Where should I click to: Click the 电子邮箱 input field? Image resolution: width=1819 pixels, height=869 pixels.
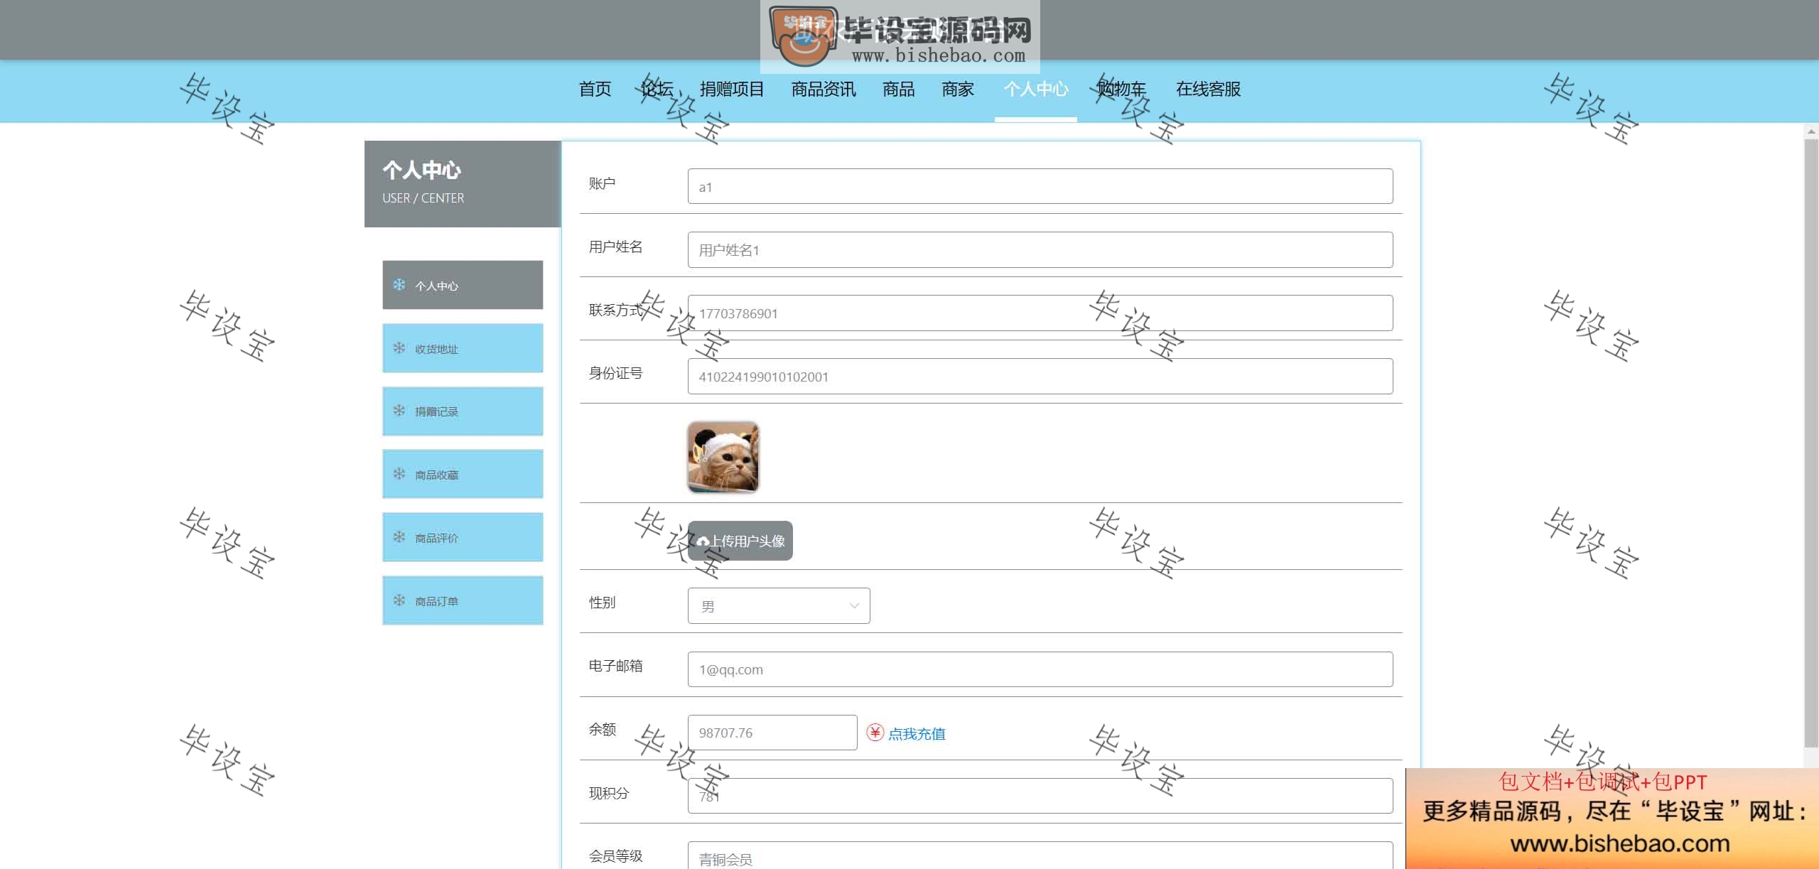pos(1040,669)
